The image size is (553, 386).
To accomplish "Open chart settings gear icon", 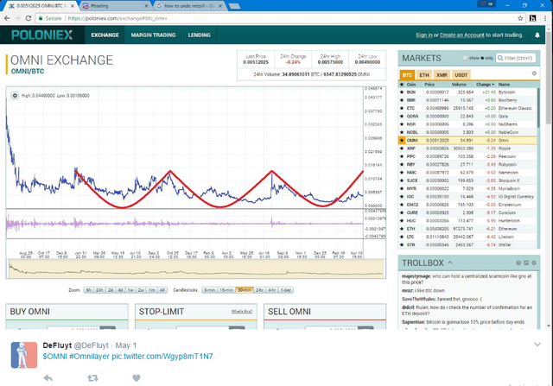I will [x=15, y=96].
